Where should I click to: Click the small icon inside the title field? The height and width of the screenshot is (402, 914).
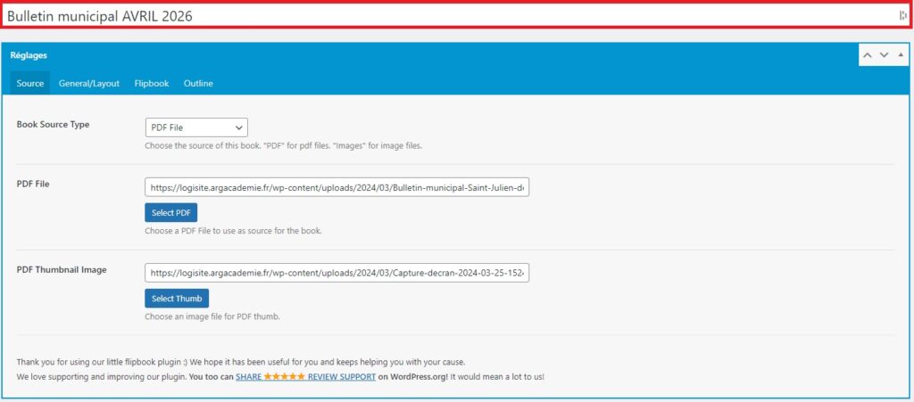902,16
